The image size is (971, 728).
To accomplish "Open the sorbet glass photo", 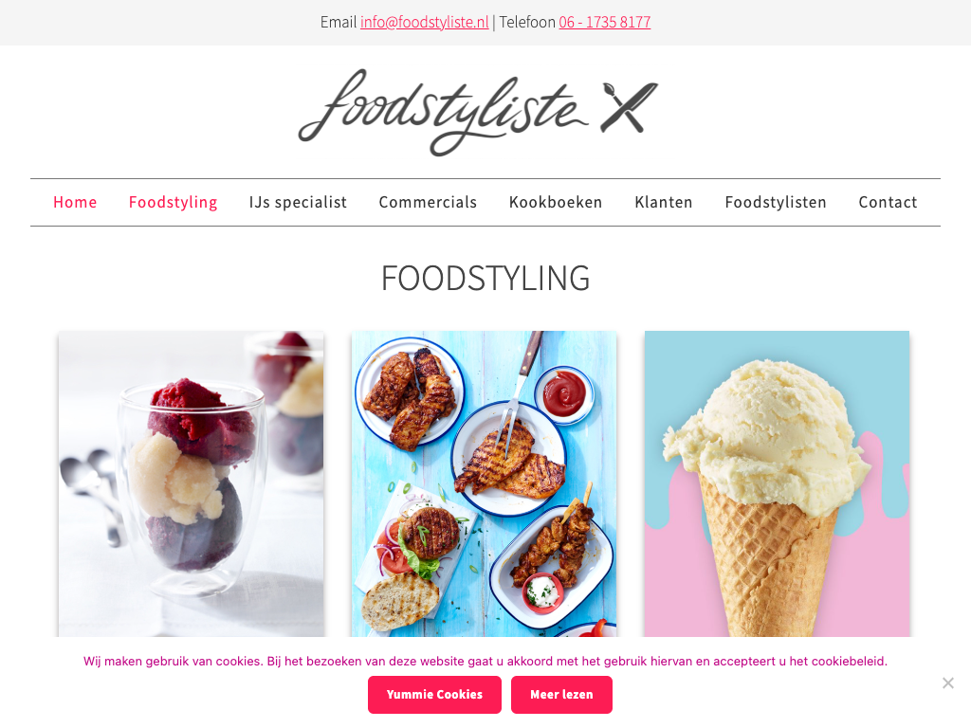I will tap(191, 483).
